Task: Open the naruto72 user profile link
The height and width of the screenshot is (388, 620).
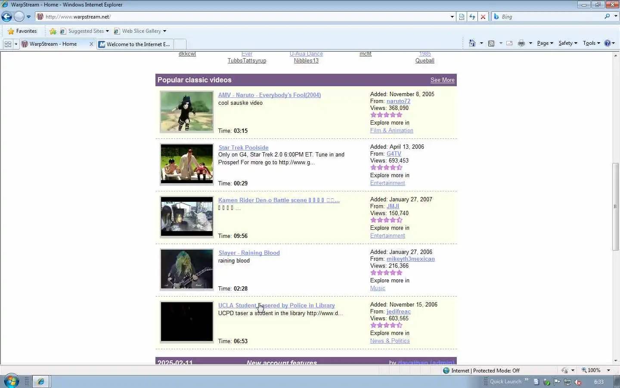Action: coord(398,101)
